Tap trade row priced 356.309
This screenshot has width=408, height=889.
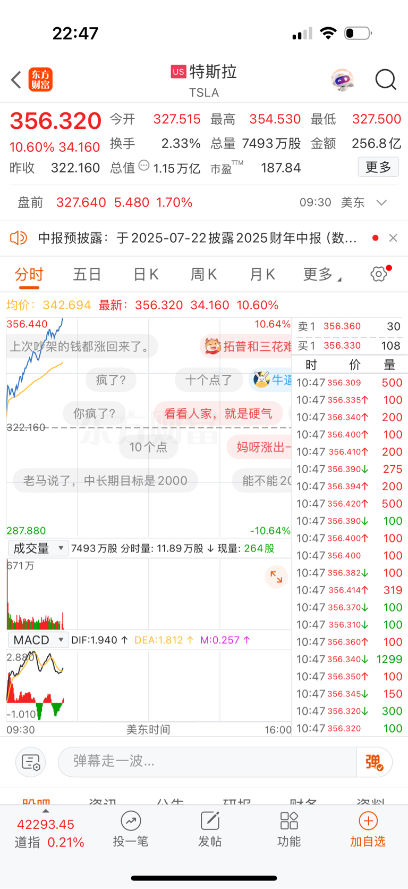coord(350,382)
